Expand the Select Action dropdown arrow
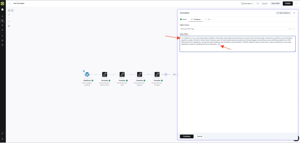The image size is (300, 143). tap(293, 29)
